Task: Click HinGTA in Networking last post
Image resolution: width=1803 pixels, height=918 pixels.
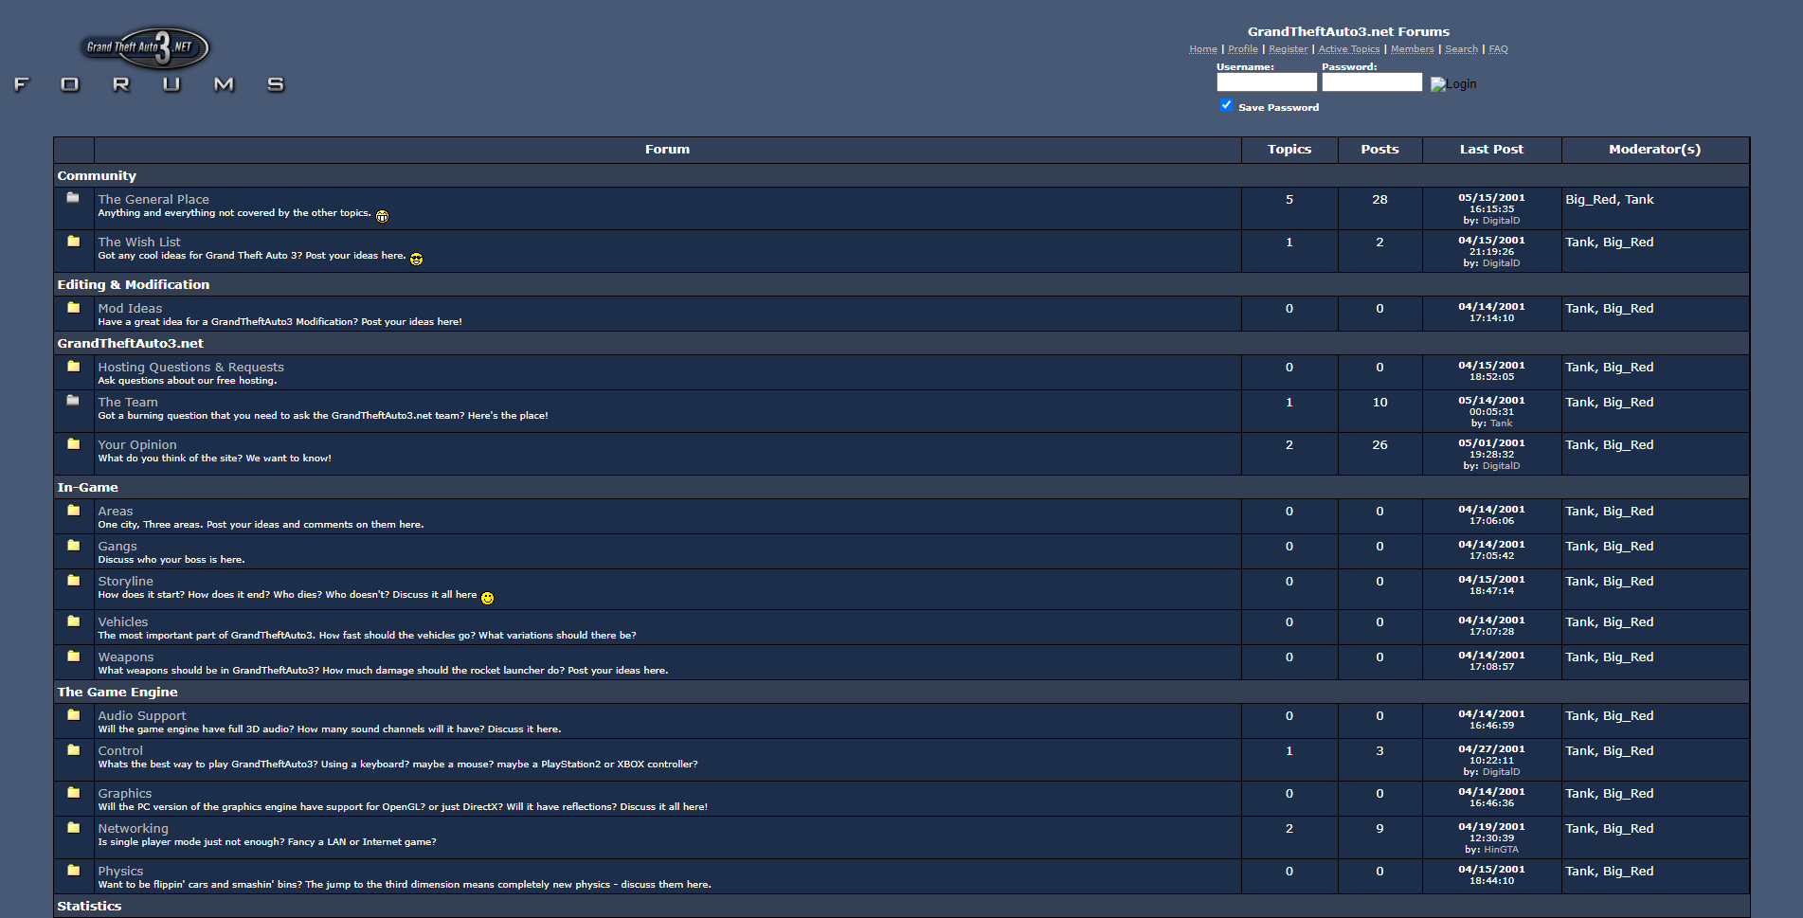Action: click(x=1501, y=850)
